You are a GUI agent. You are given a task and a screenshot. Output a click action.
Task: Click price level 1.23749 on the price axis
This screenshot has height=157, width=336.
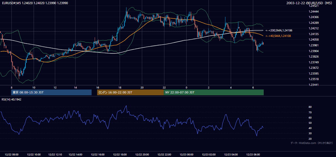point(314,62)
